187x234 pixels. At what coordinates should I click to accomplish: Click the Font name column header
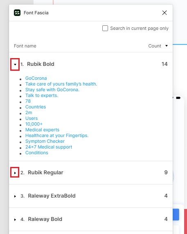tap(25, 46)
